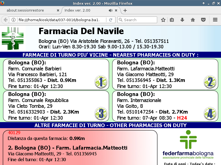The width and height of the screenshot is (221, 165).
Task: Focus the address bar URL field
Action: (61, 20)
